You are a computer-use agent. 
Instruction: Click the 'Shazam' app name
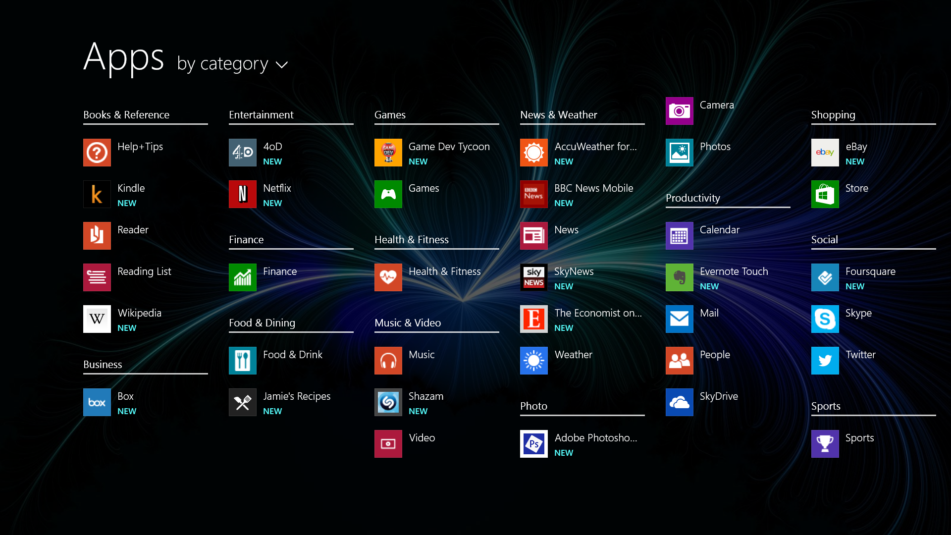pyautogui.click(x=426, y=396)
